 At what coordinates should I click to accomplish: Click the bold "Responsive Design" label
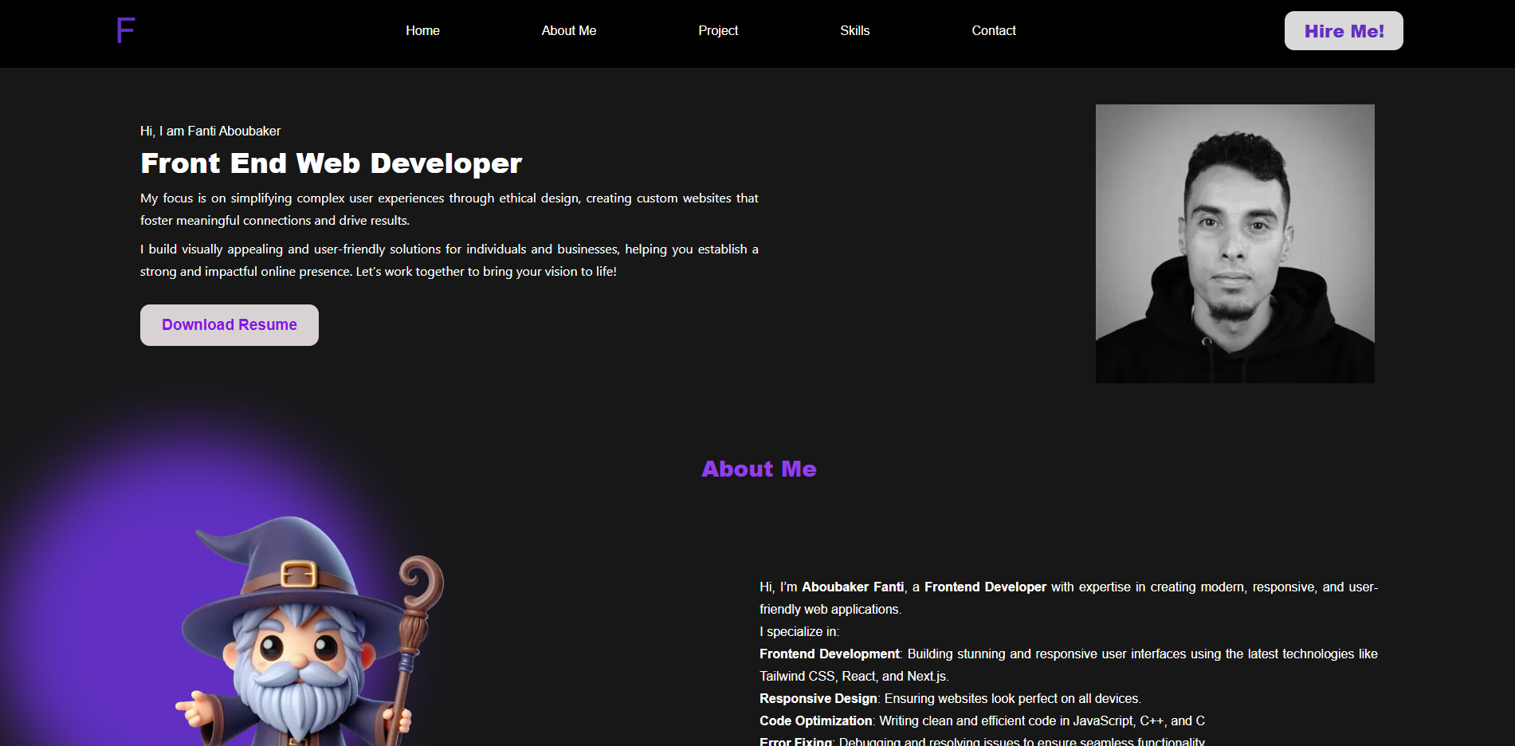pos(818,698)
